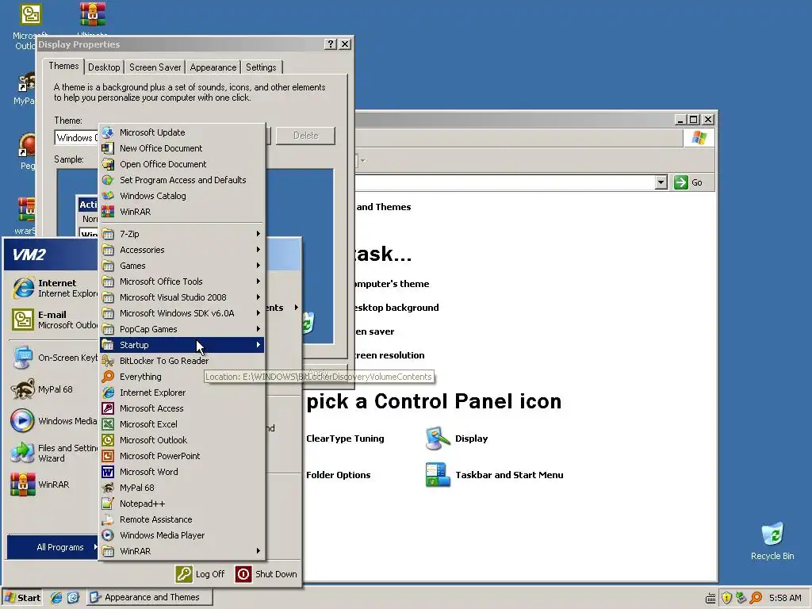Launch Notepad++
This screenshot has height=609, width=812.
(182, 504)
